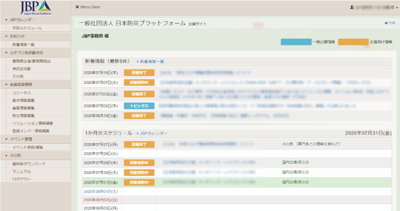400x211 pixels.
Task: Open ソリューション情報編集 in the sidebar
Action: tap(33, 123)
